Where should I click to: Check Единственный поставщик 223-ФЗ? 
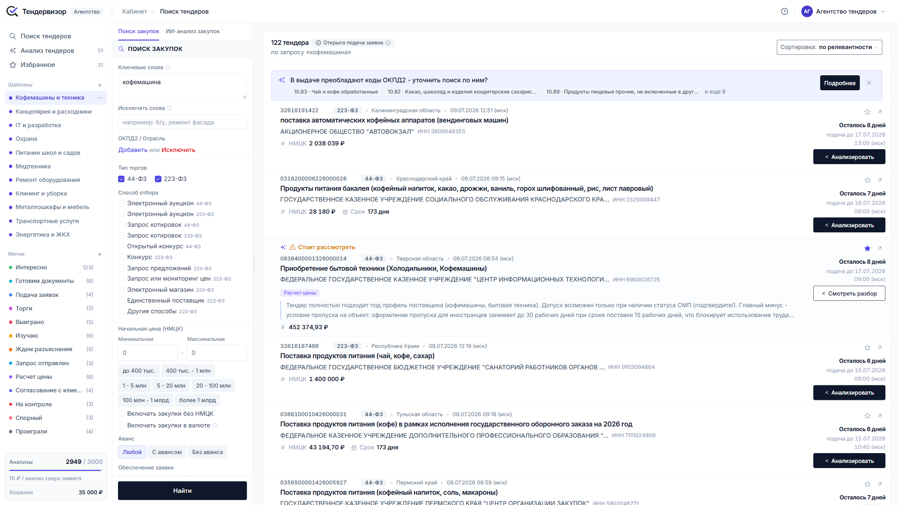(x=121, y=301)
